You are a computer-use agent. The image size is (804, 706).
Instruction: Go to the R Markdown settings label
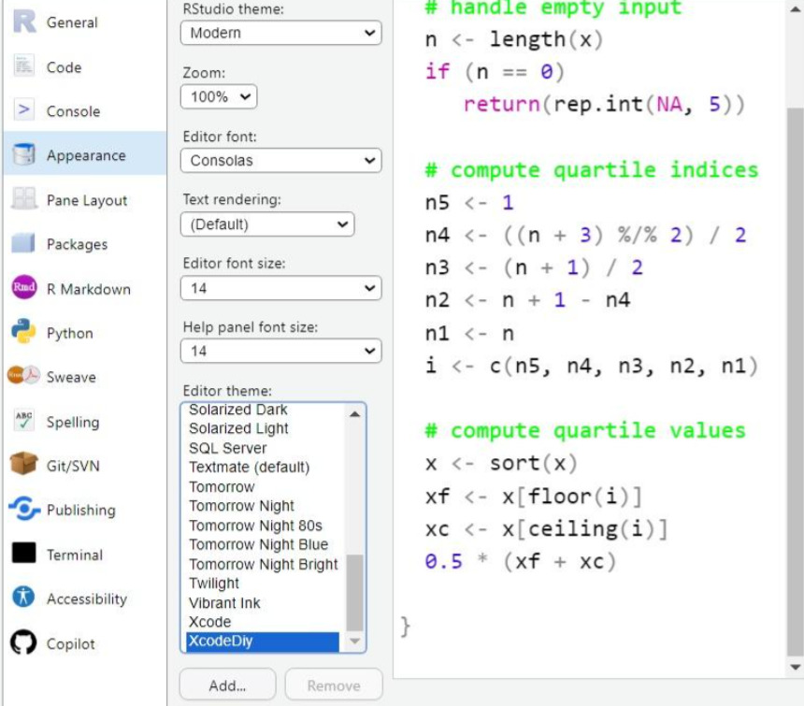(x=89, y=289)
